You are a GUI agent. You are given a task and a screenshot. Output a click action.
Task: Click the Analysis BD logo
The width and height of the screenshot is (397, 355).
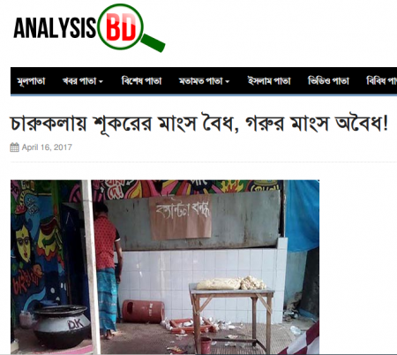tap(89, 28)
